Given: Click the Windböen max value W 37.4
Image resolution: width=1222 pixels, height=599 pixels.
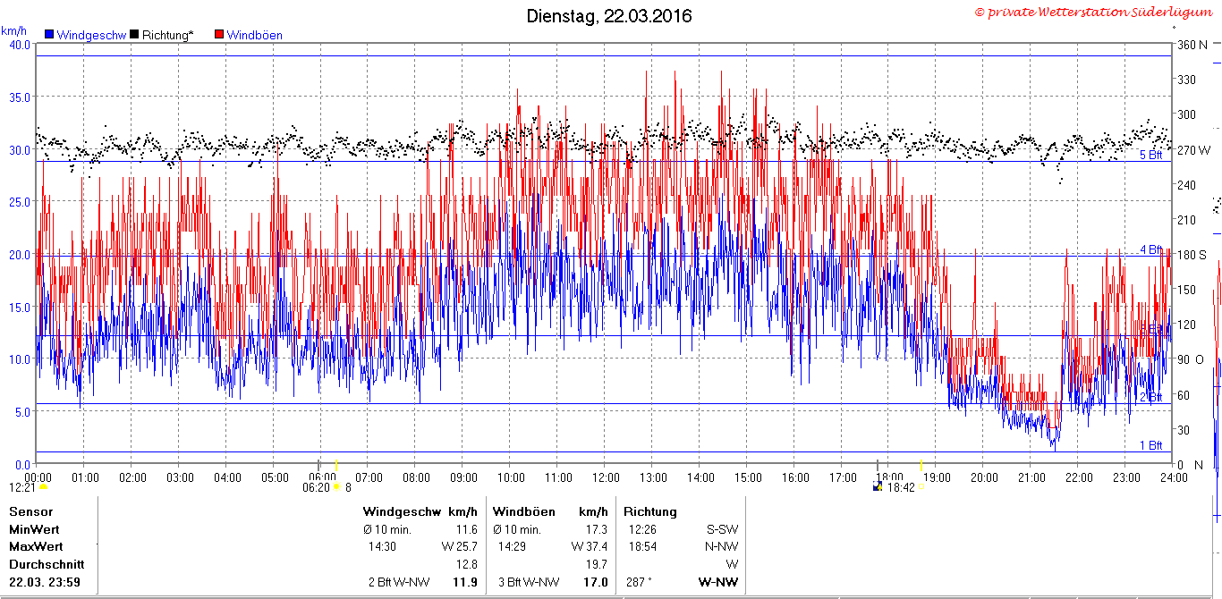Looking at the screenshot, I should 591,546.
